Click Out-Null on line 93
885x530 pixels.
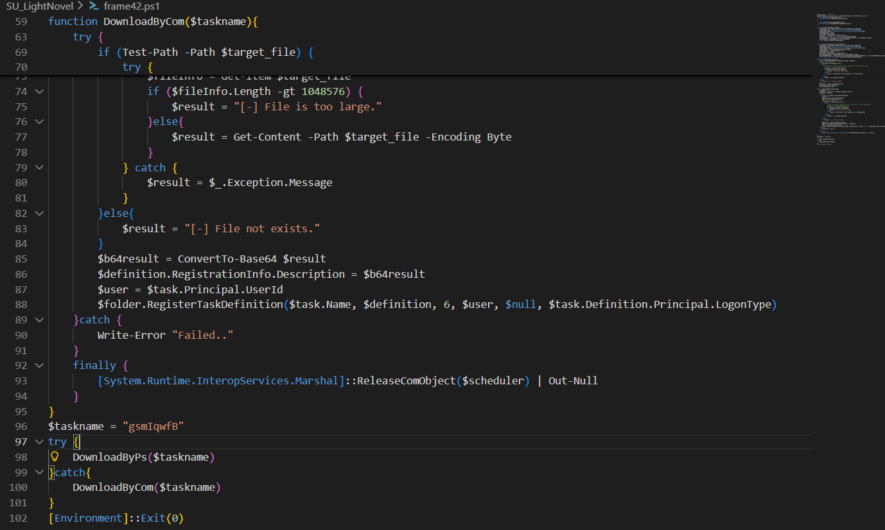pos(573,380)
